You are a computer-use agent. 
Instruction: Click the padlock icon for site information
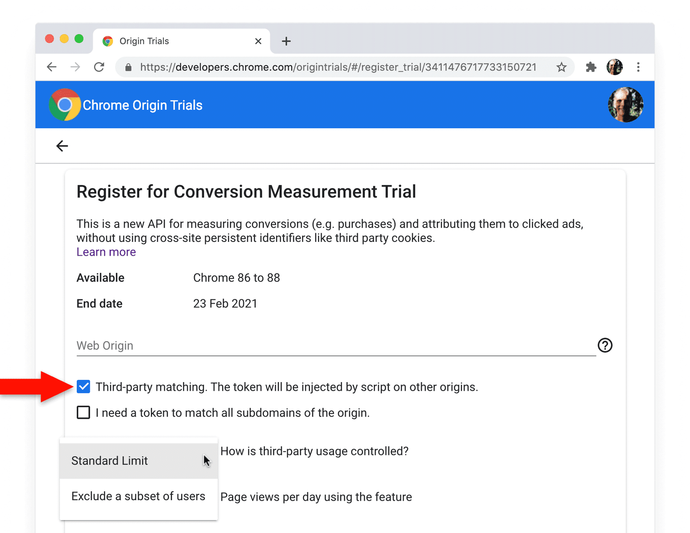(129, 67)
